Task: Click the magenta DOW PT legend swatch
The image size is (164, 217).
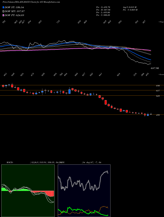Action: (x=3, y=15)
